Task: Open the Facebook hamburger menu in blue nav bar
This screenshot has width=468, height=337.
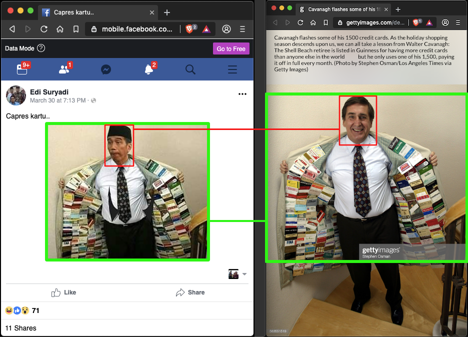Action: point(232,70)
